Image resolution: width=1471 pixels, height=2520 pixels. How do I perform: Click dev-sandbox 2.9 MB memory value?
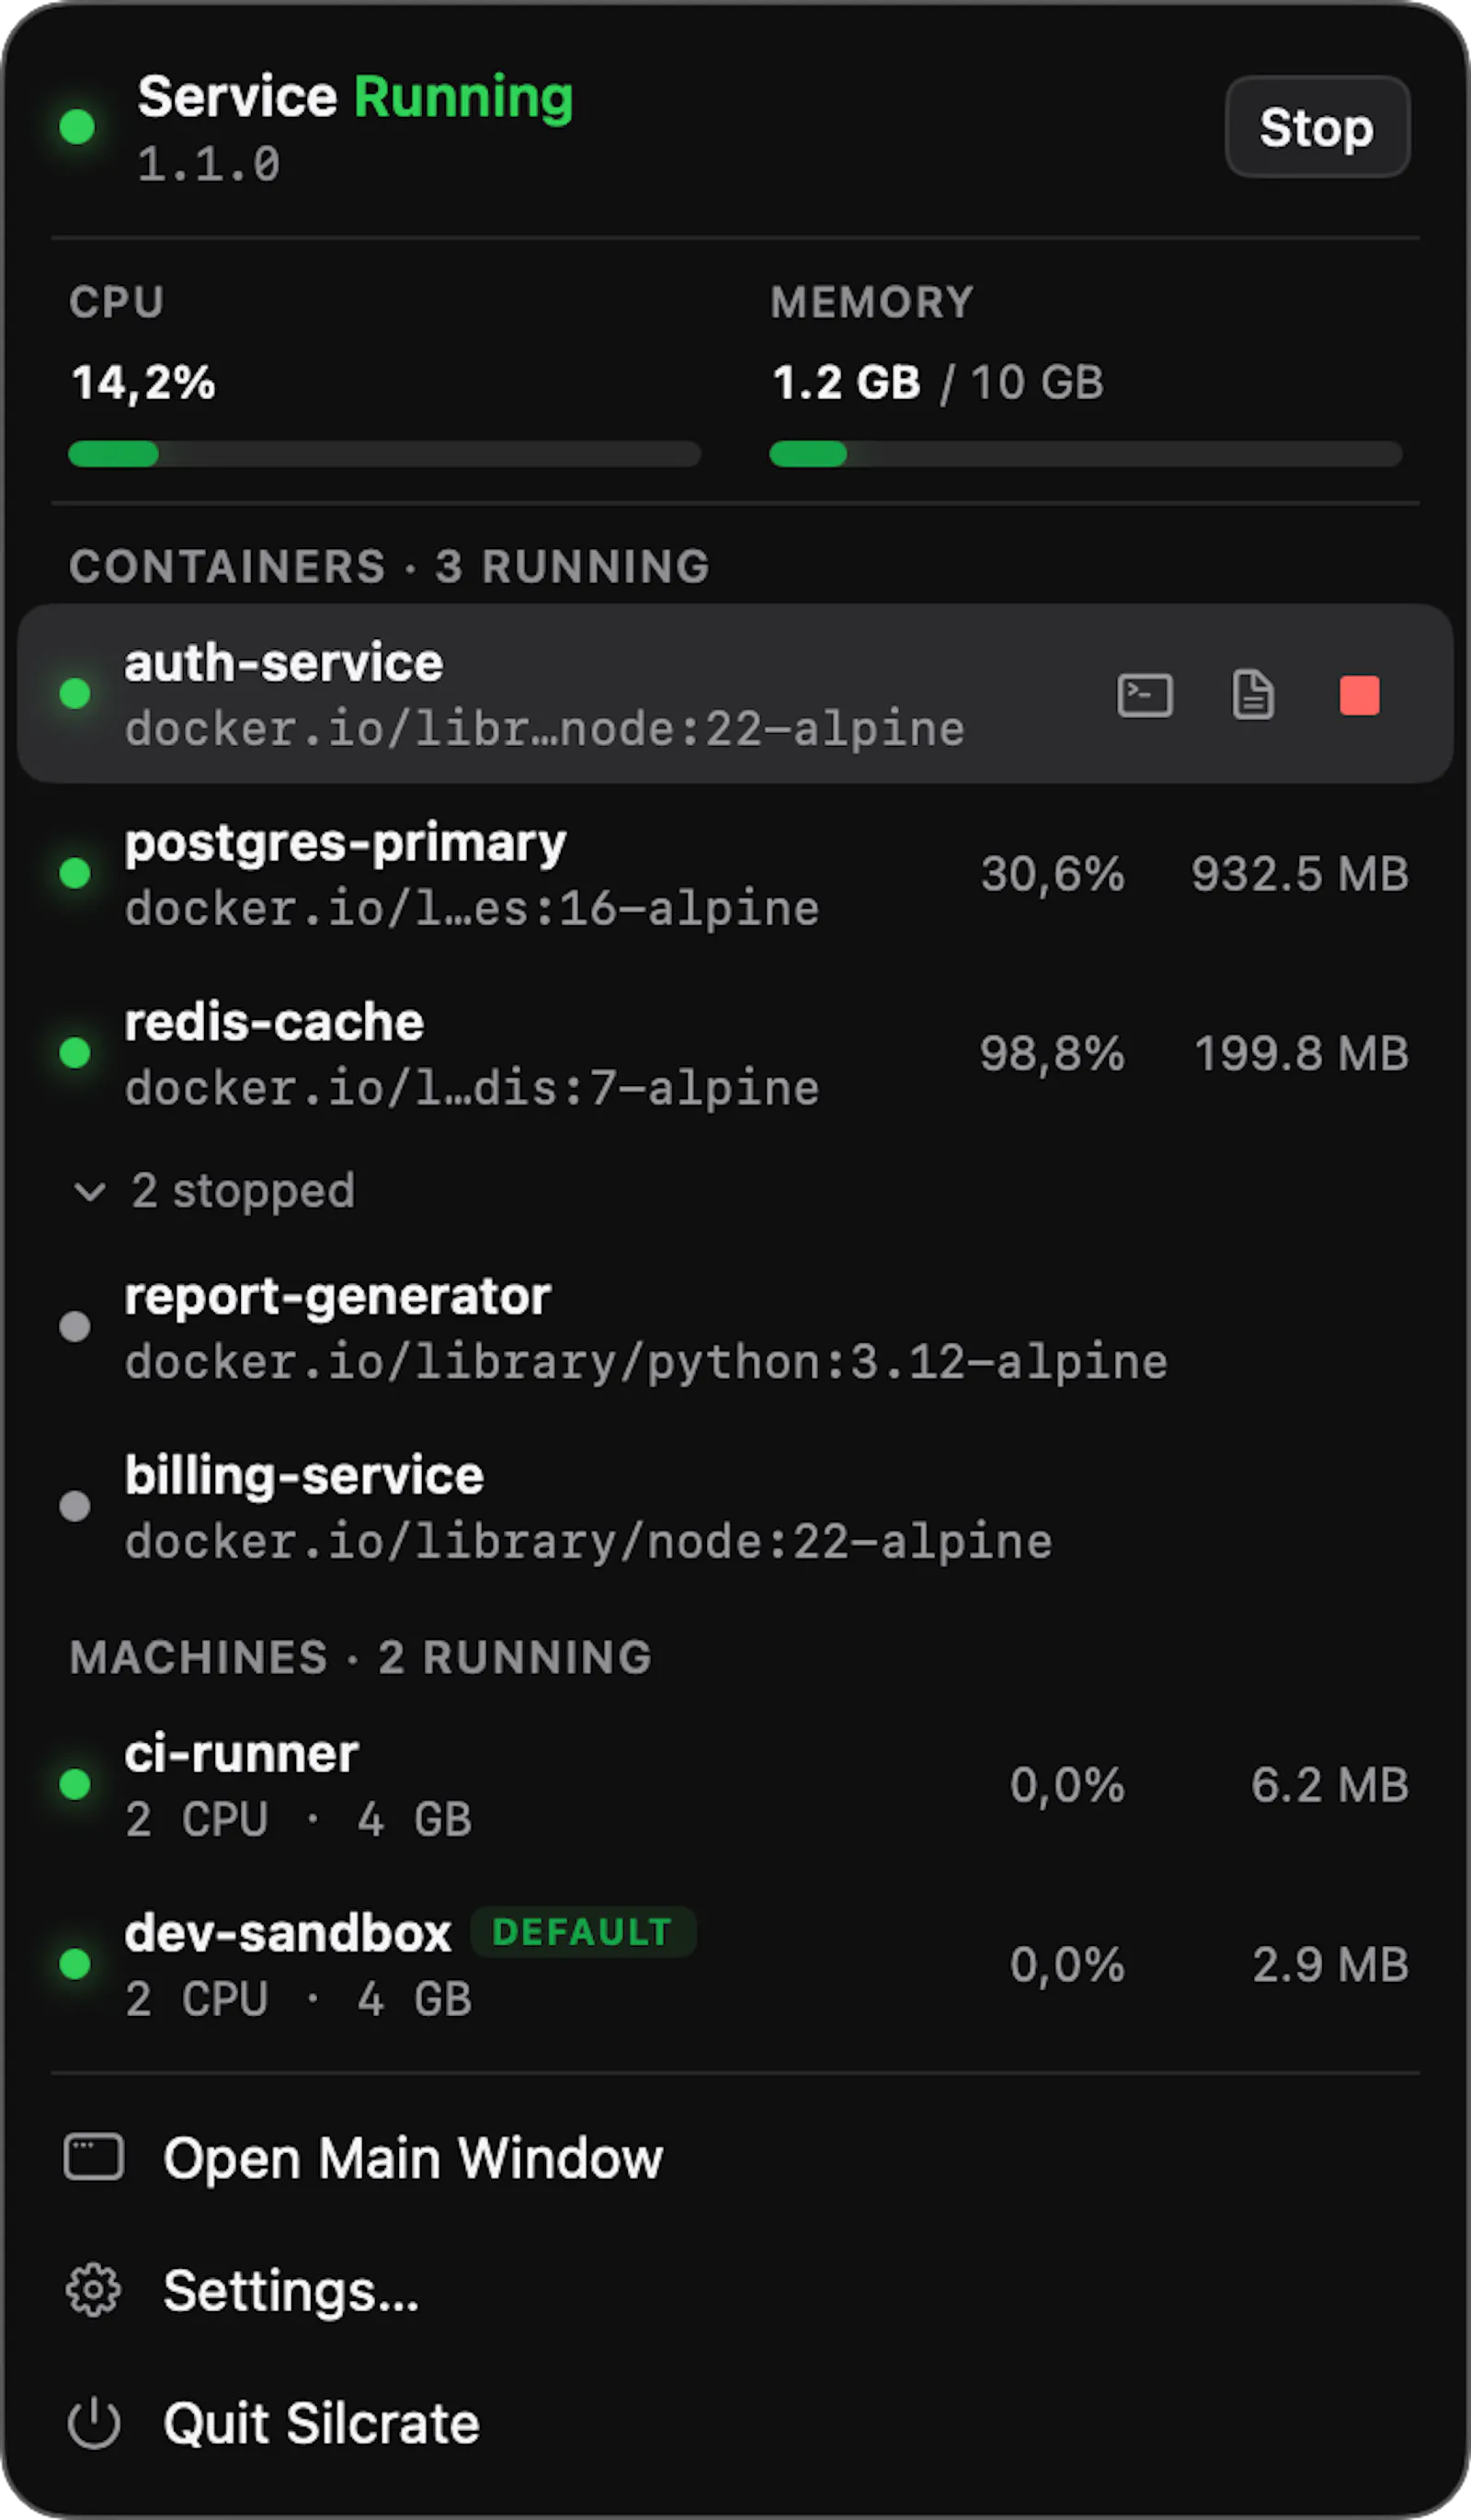click(x=1331, y=1964)
